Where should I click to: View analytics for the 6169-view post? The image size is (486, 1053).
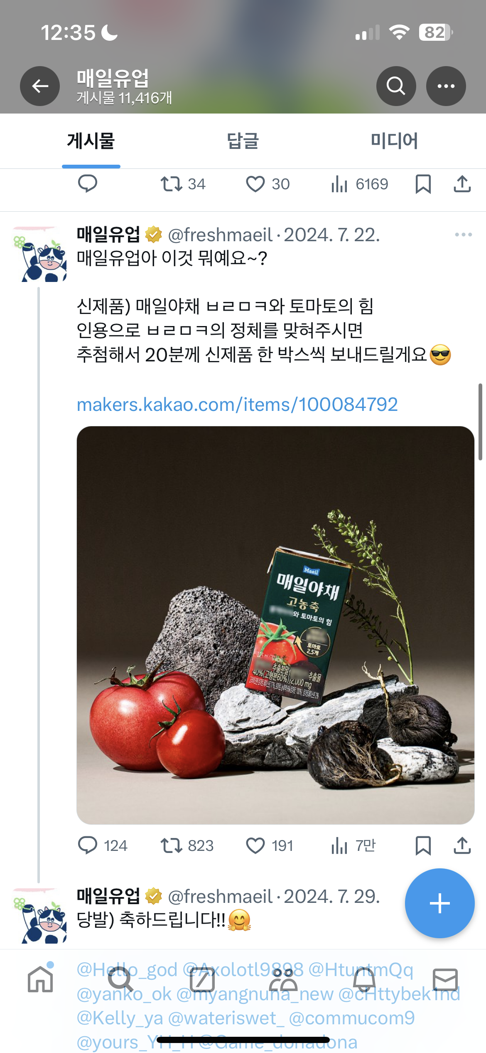click(x=339, y=184)
